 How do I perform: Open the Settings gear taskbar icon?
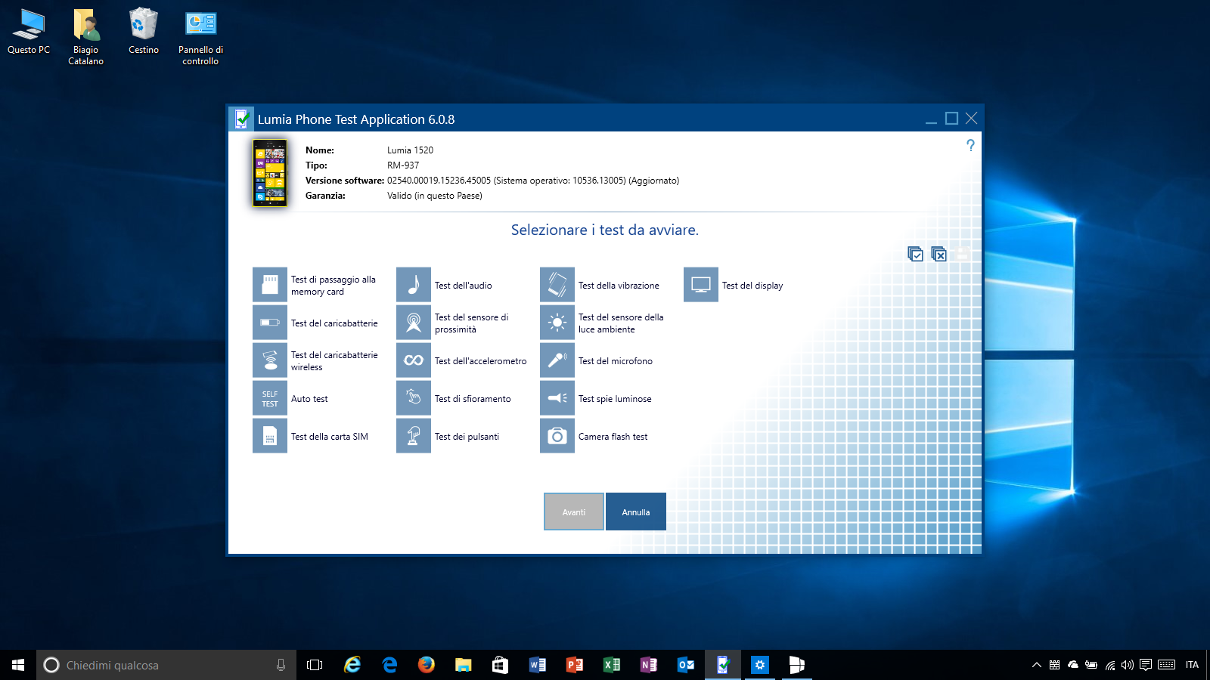click(760, 665)
